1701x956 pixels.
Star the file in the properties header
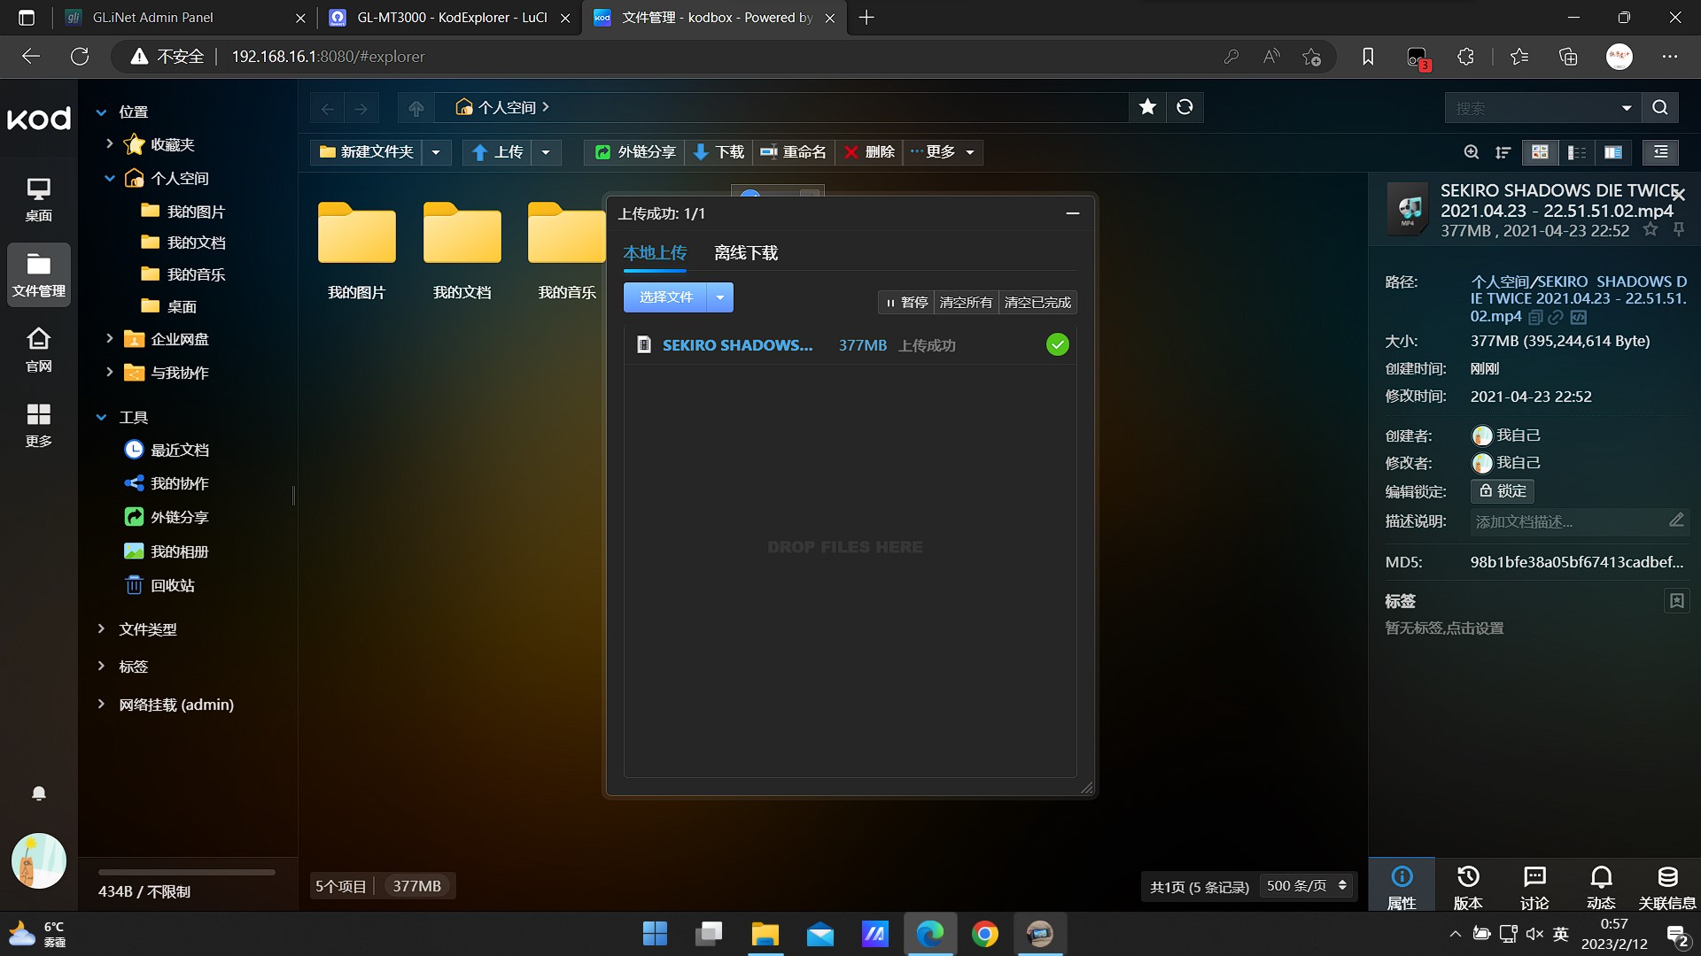(1650, 230)
